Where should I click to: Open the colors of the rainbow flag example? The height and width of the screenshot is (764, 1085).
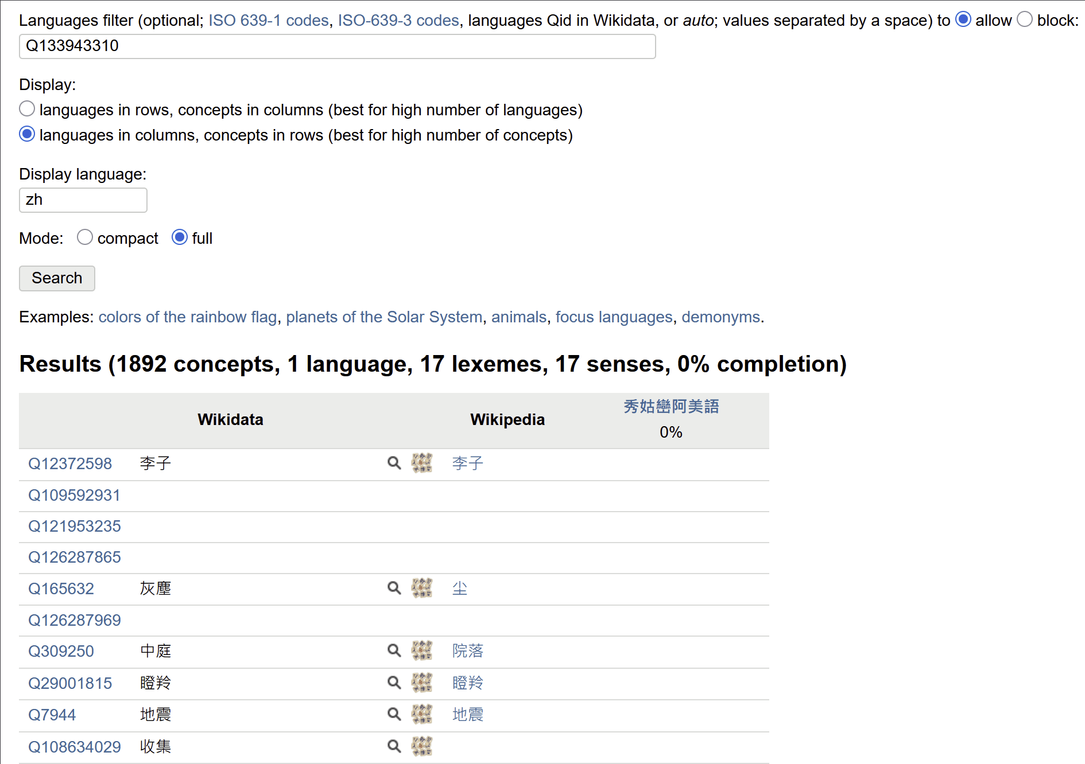(x=188, y=317)
